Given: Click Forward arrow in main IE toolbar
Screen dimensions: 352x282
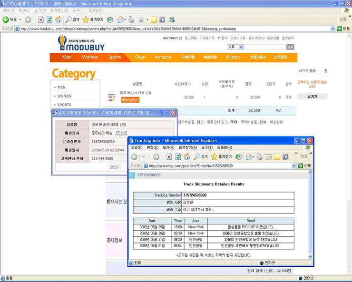Looking at the screenshot, I should point(28,20).
